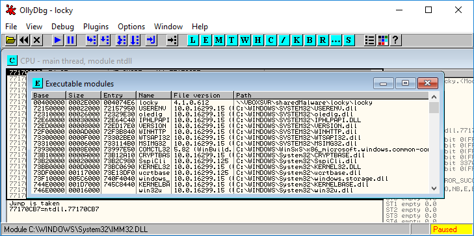Select the WTSAPI32 module row
This screenshot has height=236, width=474.
click(x=230, y=137)
